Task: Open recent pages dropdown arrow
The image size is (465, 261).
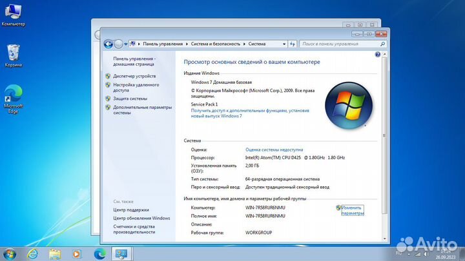Action: (126, 44)
